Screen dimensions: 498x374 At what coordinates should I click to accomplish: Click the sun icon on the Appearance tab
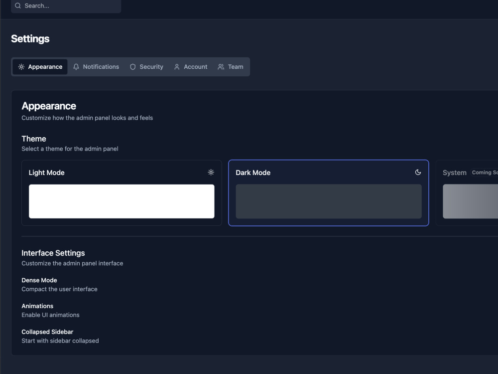(21, 67)
